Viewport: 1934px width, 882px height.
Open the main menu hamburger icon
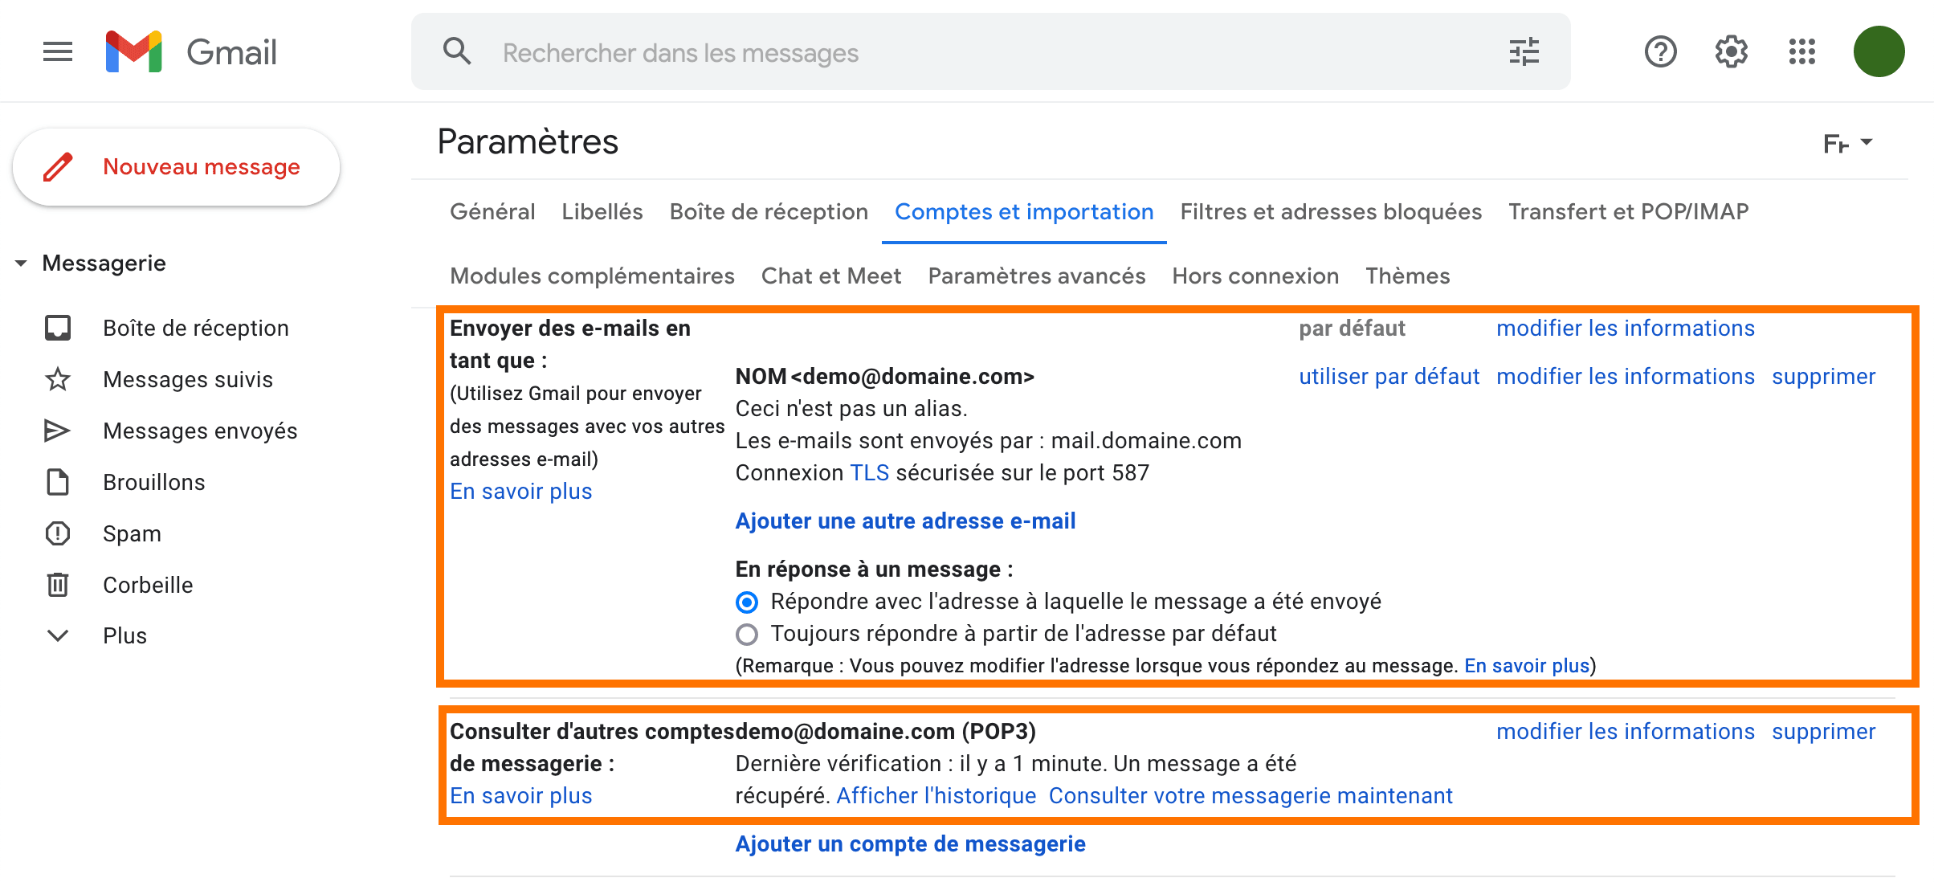58,52
